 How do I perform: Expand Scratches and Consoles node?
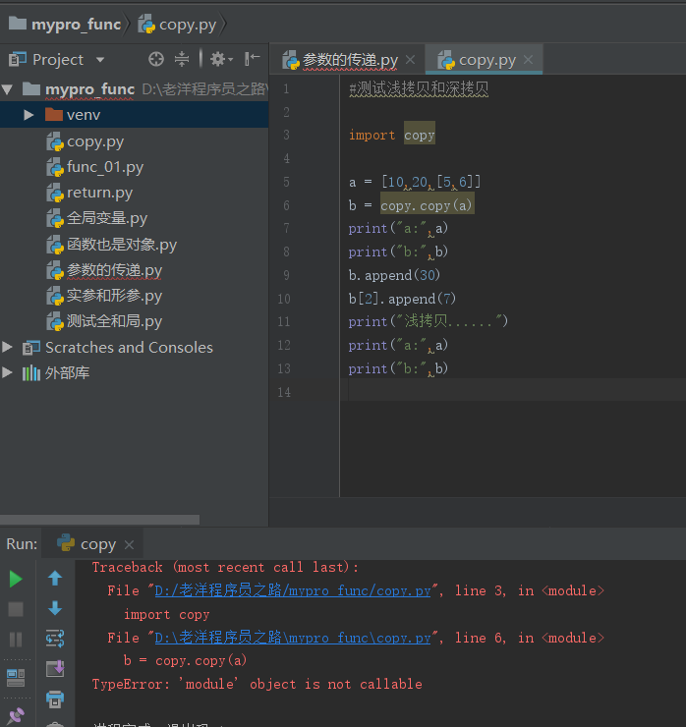pos(8,347)
